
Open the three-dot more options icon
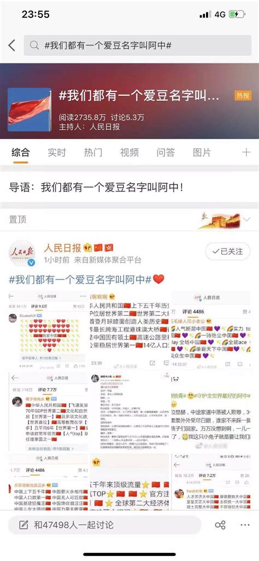point(245,525)
